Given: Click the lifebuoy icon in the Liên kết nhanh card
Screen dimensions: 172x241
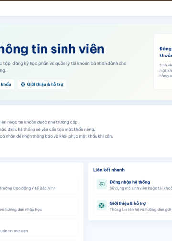Looking at the screenshot, I should 101,206.
